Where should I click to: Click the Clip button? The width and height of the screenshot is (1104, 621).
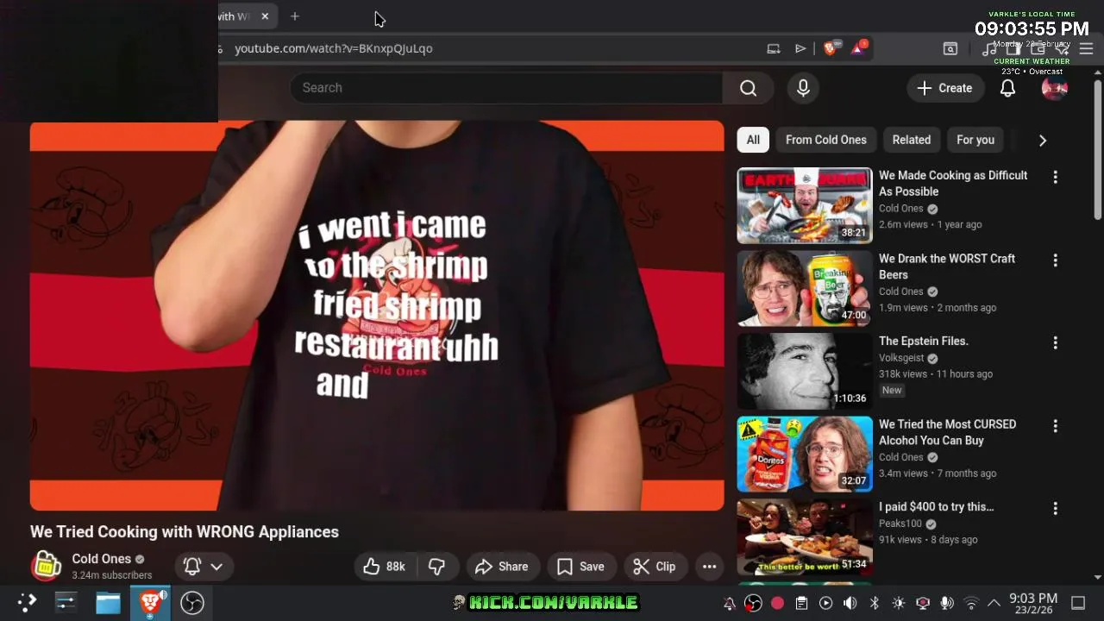tap(655, 567)
